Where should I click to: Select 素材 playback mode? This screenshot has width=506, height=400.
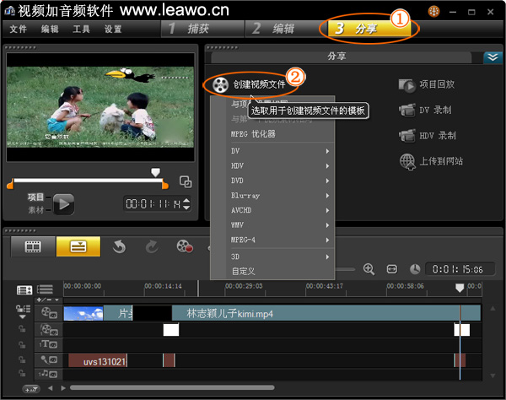[x=35, y=210]
